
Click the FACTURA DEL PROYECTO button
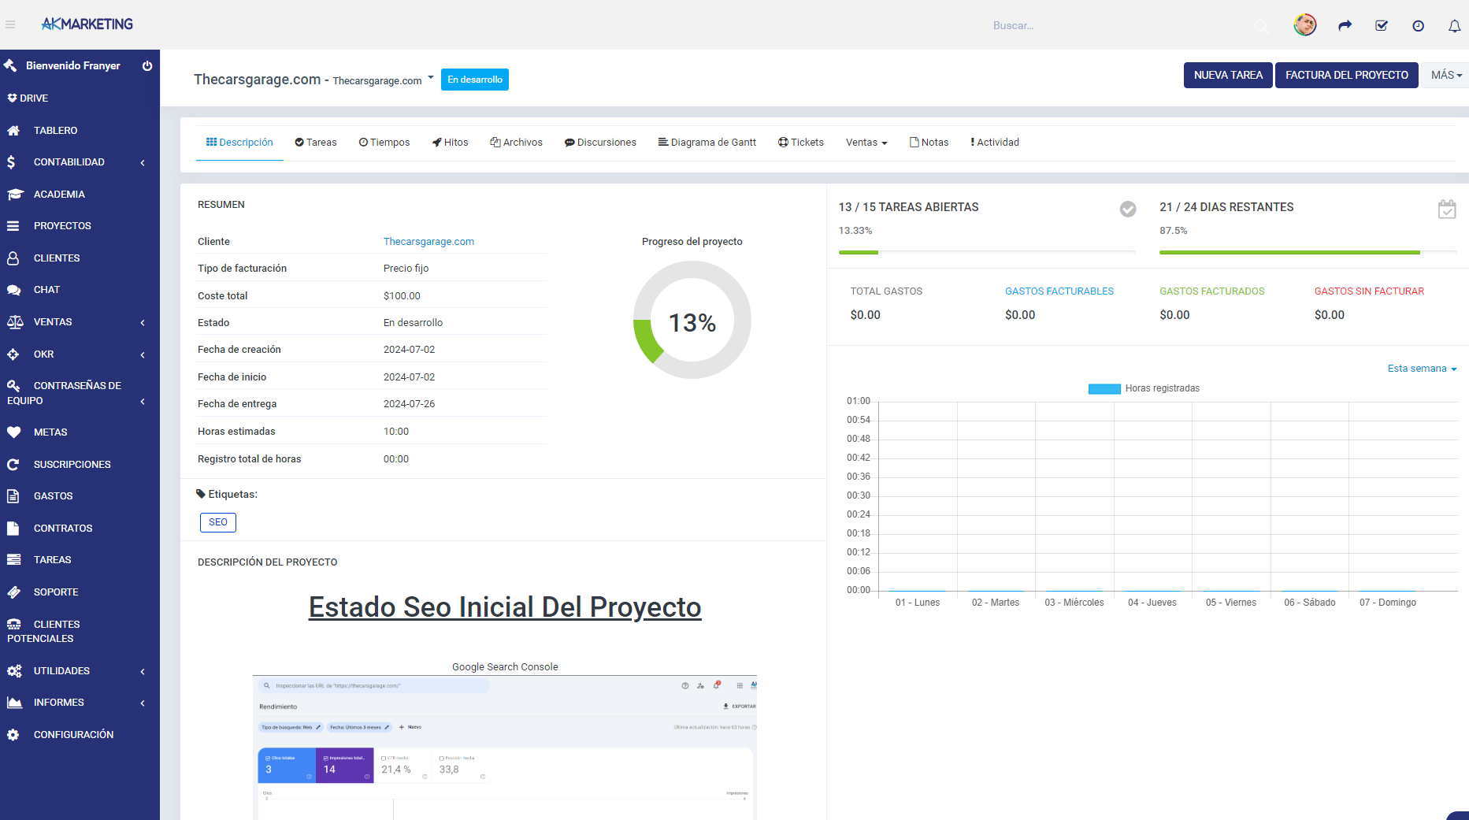[x=1347, y=76]
